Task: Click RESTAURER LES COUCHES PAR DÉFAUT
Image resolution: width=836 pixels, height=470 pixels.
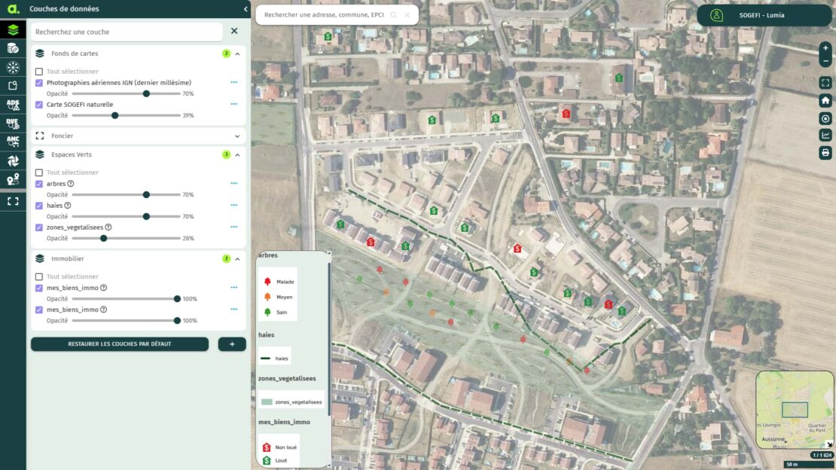Action: [120, 344]
